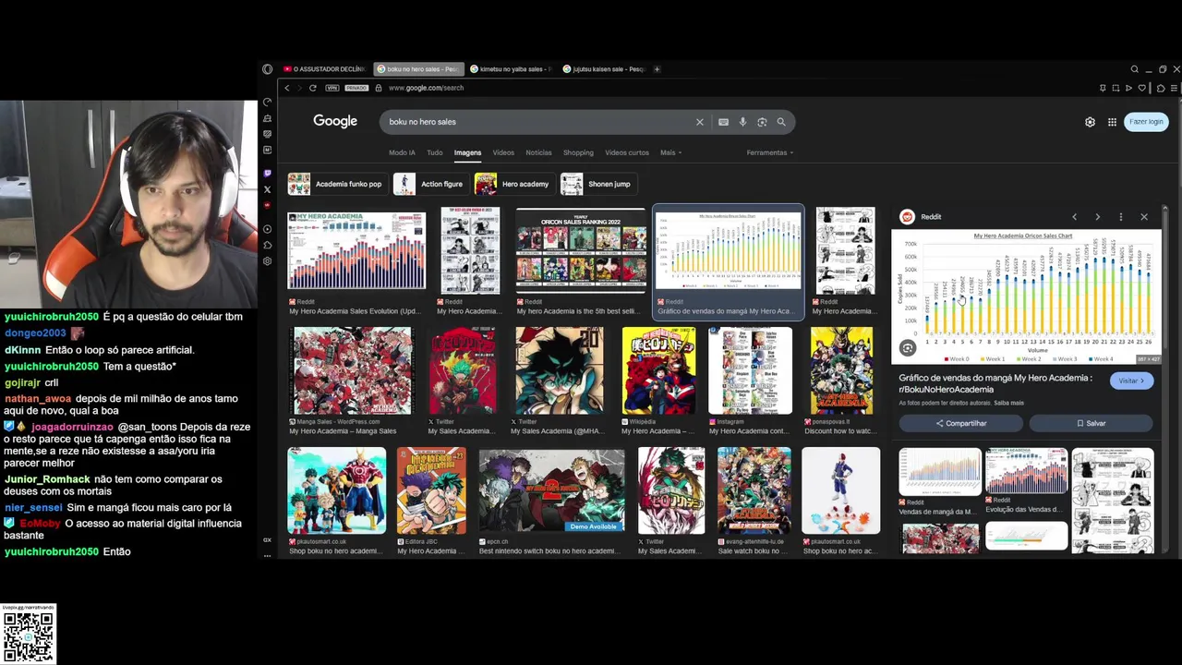Select the 'Modo IA' search tab

[402, 152]
